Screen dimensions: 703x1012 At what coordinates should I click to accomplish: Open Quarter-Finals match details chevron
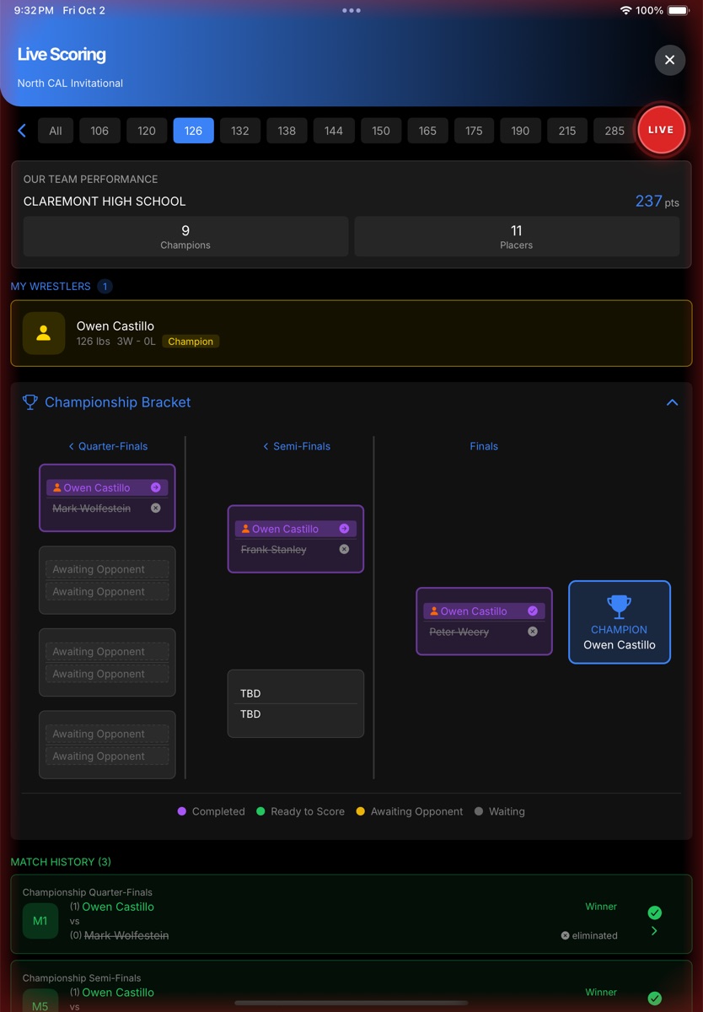[655, 931]
